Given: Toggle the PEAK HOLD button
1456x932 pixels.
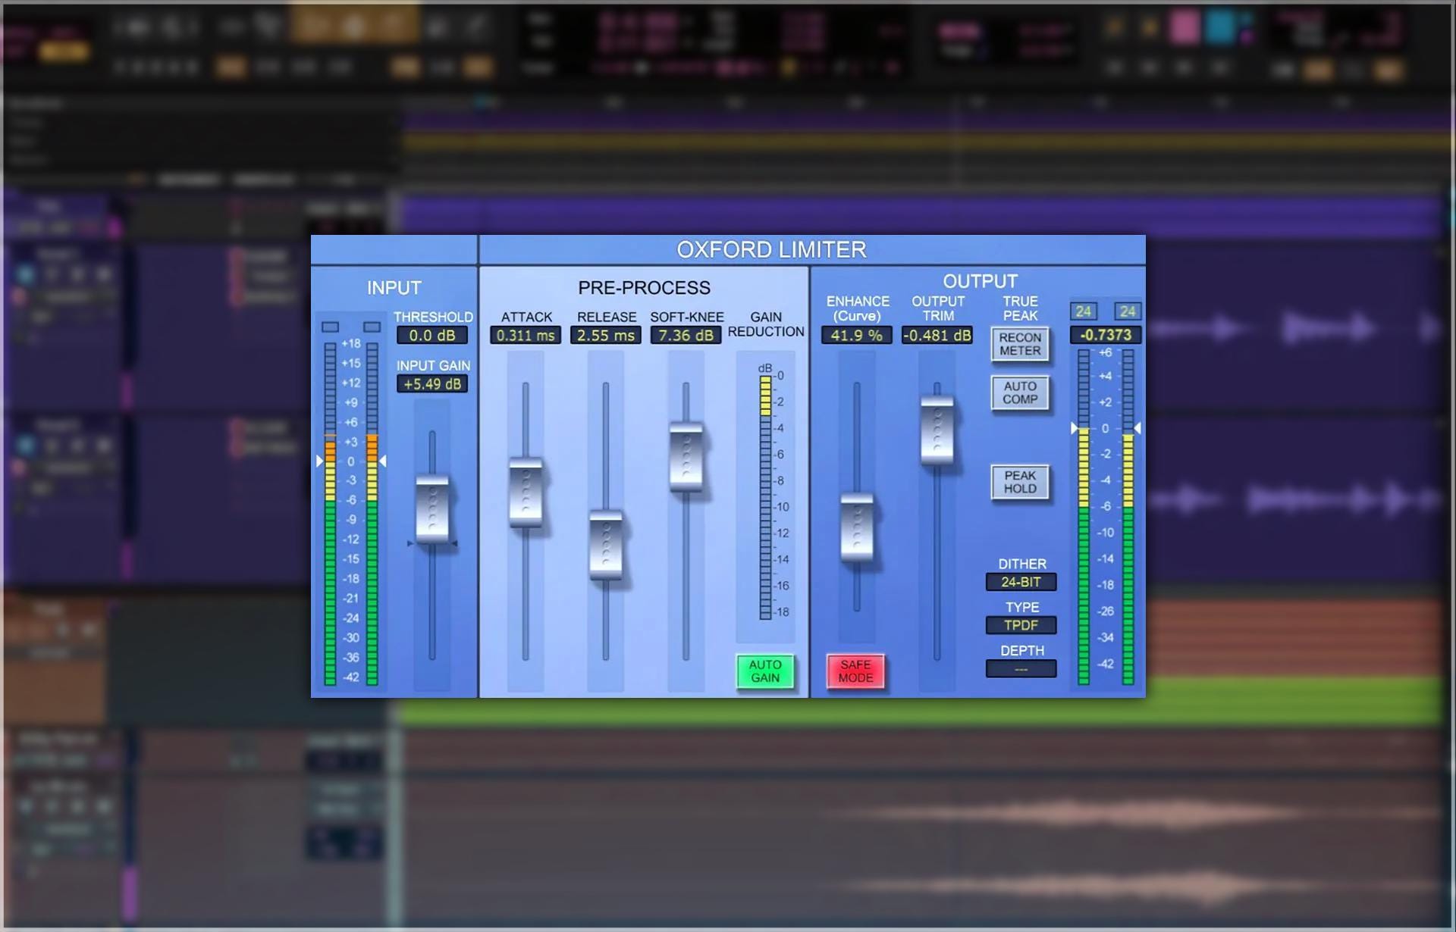Looking at the screenshot, I should 1020,482.
